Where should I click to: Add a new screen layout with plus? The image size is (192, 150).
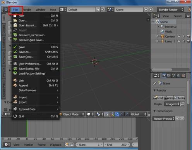point(98,10)
